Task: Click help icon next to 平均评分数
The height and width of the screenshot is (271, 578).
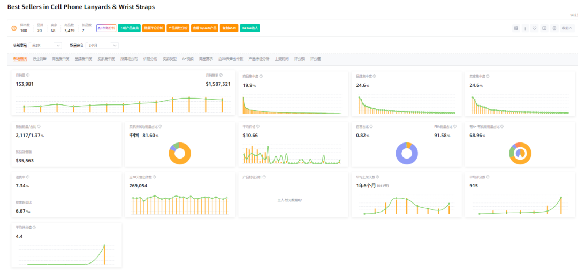Action: [488, 177]
